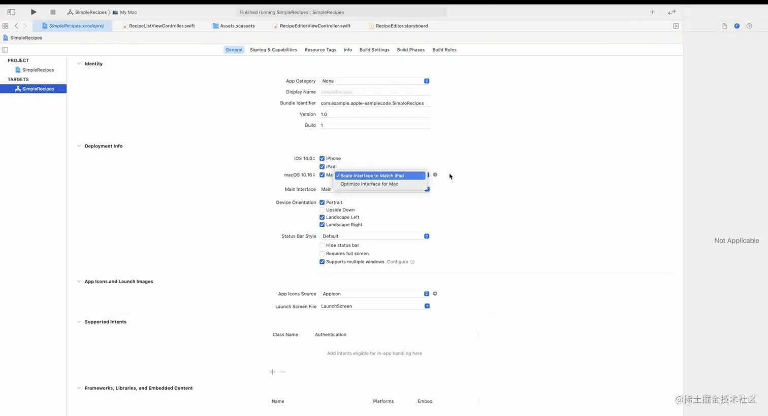Show the File inspector icon
Image resolution: width=768 pixels, height=416 pixels.
coord(725,26)
